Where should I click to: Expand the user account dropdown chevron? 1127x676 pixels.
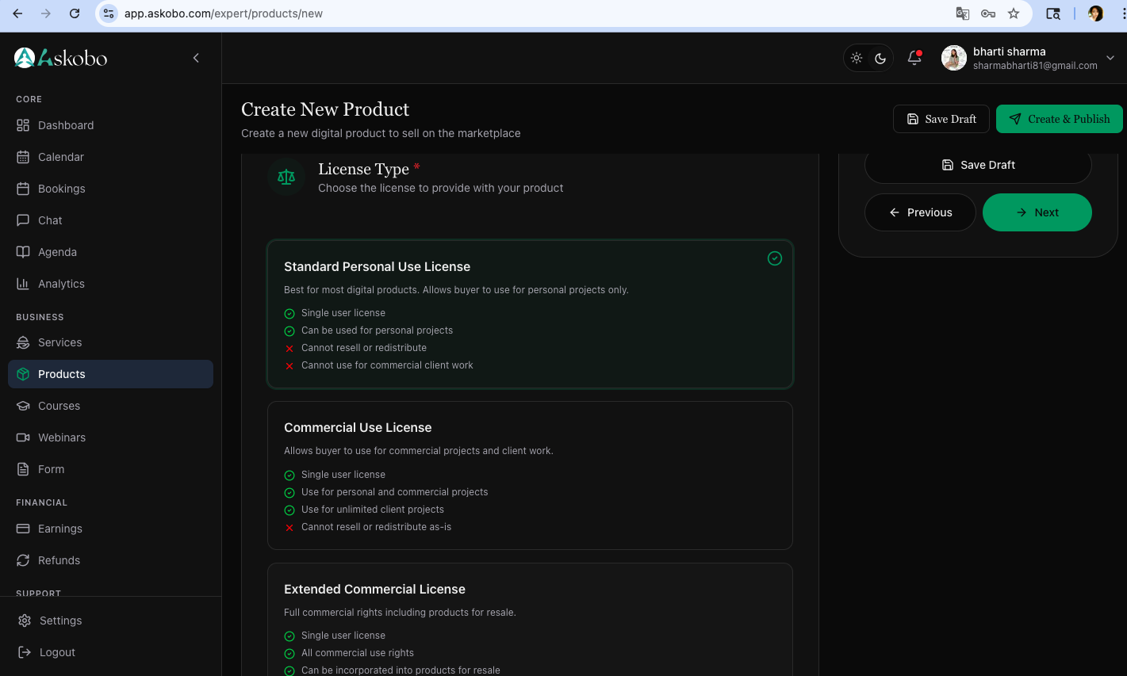coord(1110,58)
